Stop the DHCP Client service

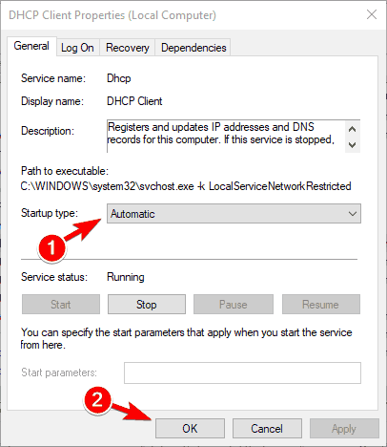point(147,305)
